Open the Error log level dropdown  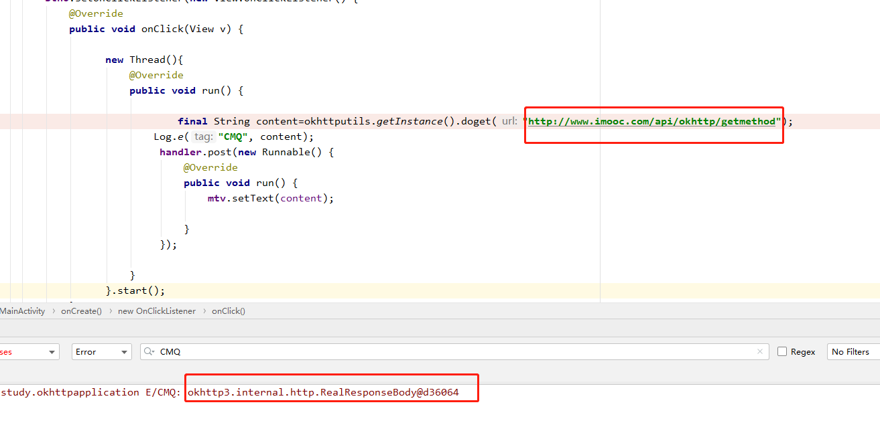coord(103,351)
